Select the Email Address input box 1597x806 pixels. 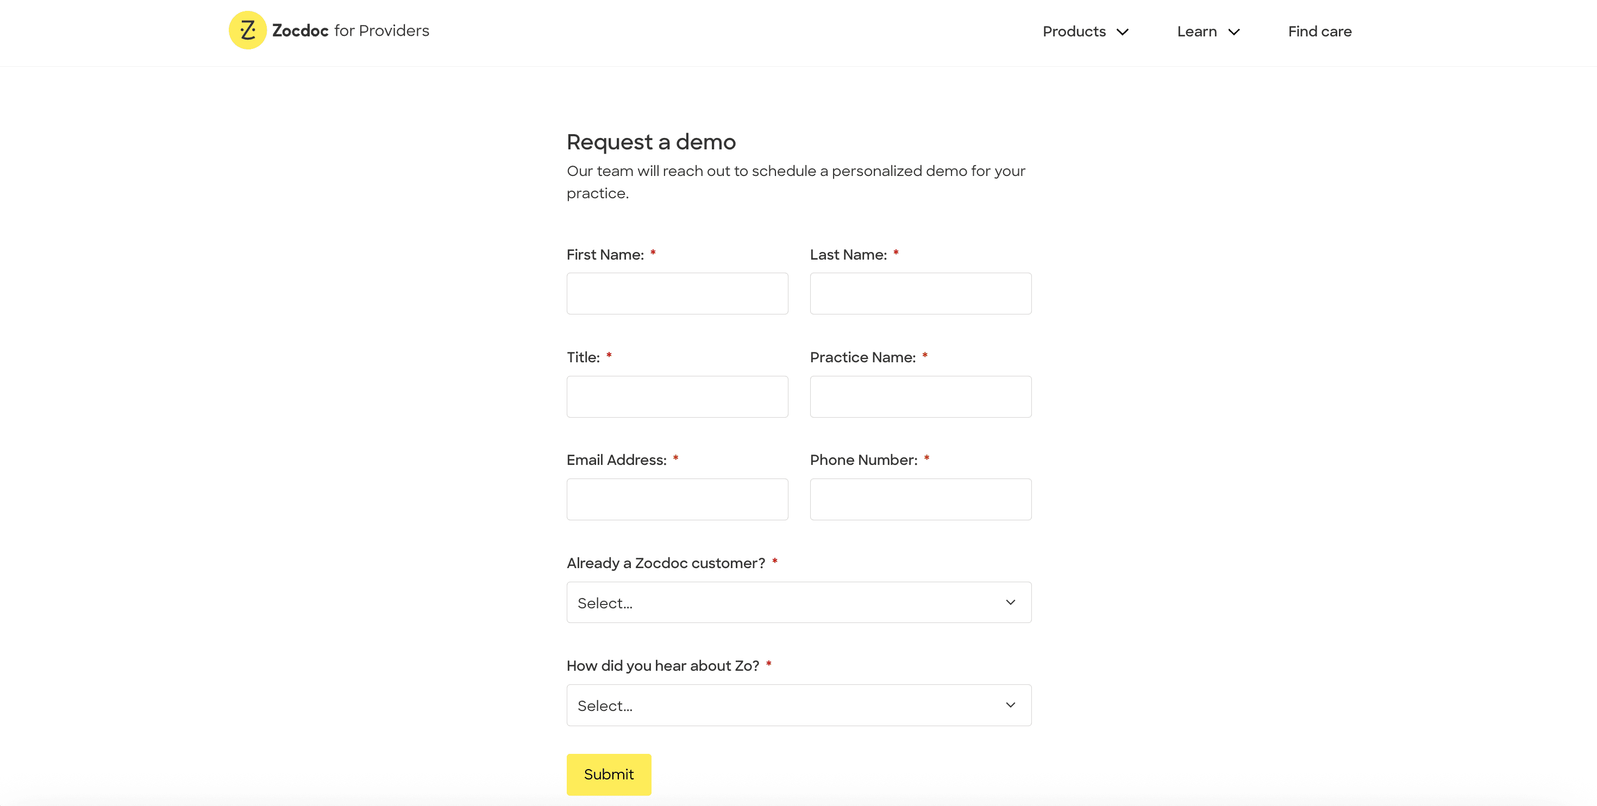click(677, 499)
